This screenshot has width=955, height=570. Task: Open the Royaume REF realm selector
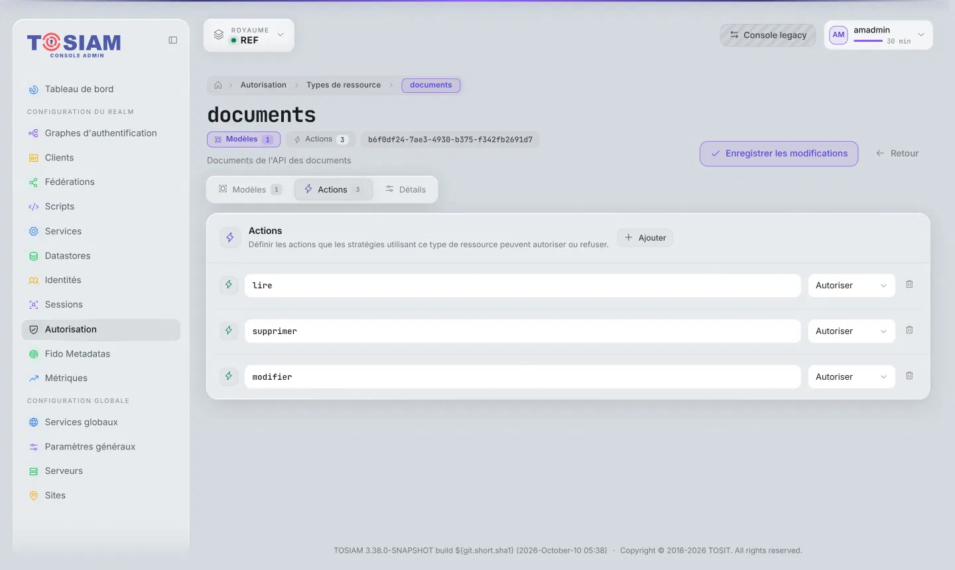[249, 36]
